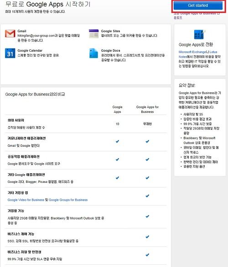
Task: Click the 유용한 지원 옵션 bullet
Action: click(194, 166)
